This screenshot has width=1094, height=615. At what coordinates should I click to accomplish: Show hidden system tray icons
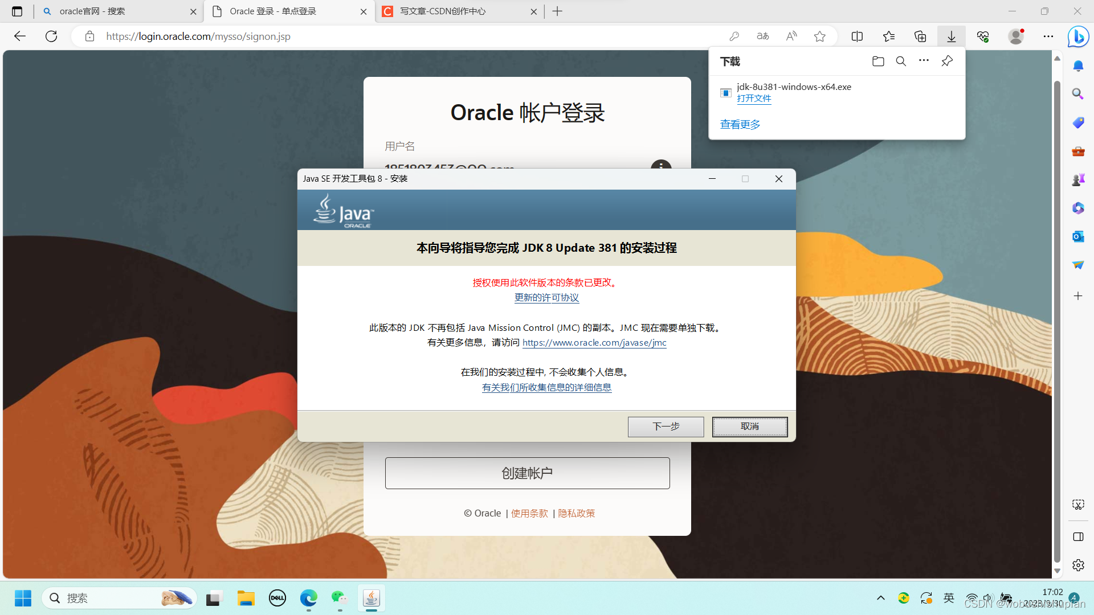tap(880, 598)
